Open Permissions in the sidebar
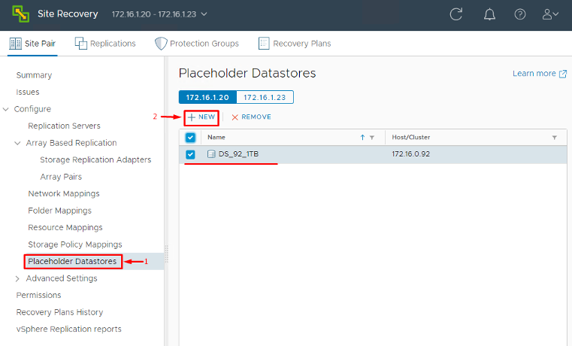Viewport: 572px width, 346px height. [38, 296]
